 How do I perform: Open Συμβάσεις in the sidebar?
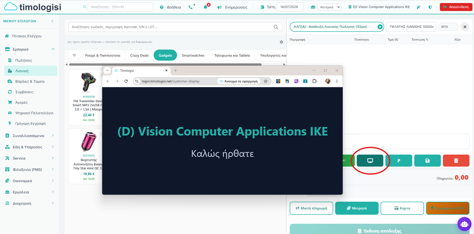point(24,92)
